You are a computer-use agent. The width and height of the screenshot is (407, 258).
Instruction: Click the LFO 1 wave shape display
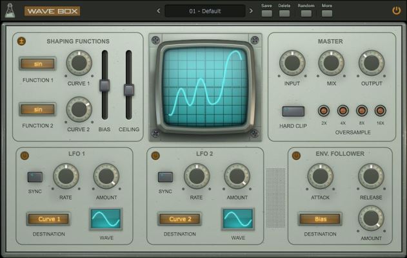click(x=104, y=219)
